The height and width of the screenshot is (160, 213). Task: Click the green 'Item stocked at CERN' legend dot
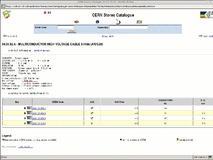tap(3, 140)
